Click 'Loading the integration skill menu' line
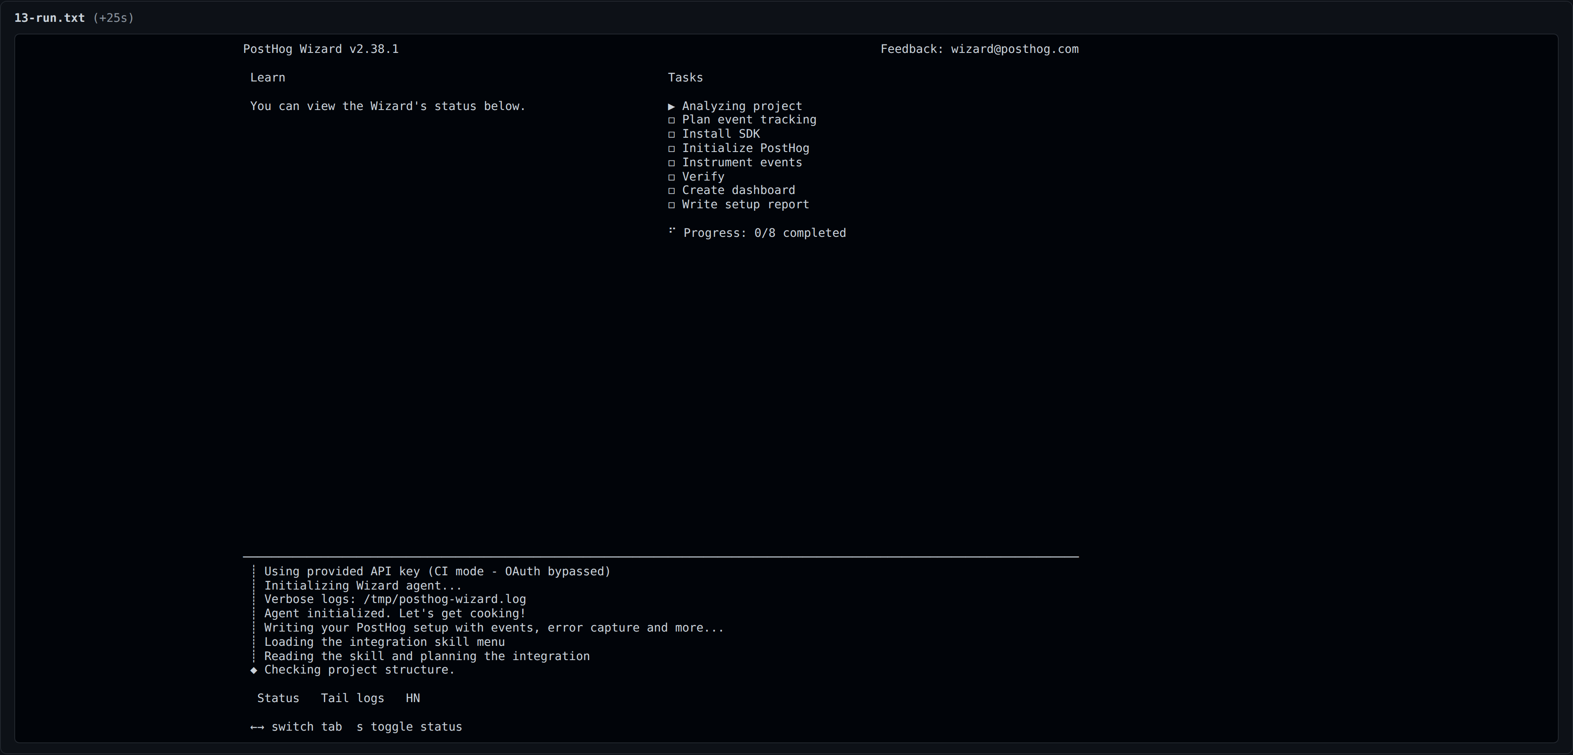The width and height of the screenshot is (1573, 755). point(385,642)
